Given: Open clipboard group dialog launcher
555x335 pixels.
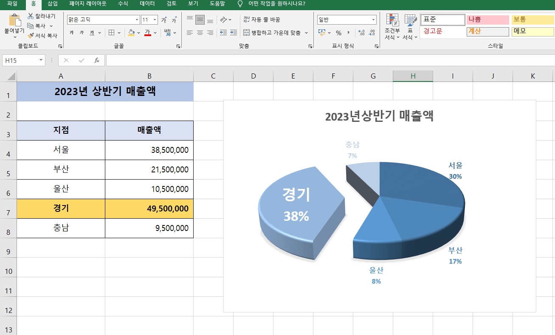Looking at the screenshot, I should 60,46.
